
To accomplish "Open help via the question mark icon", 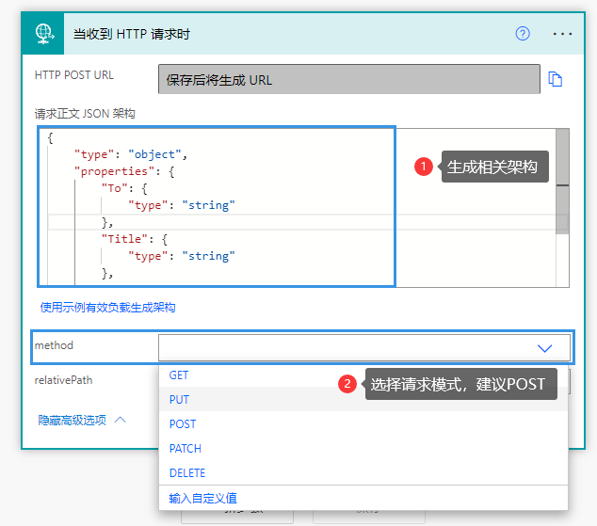I will (x=523, y=34).
